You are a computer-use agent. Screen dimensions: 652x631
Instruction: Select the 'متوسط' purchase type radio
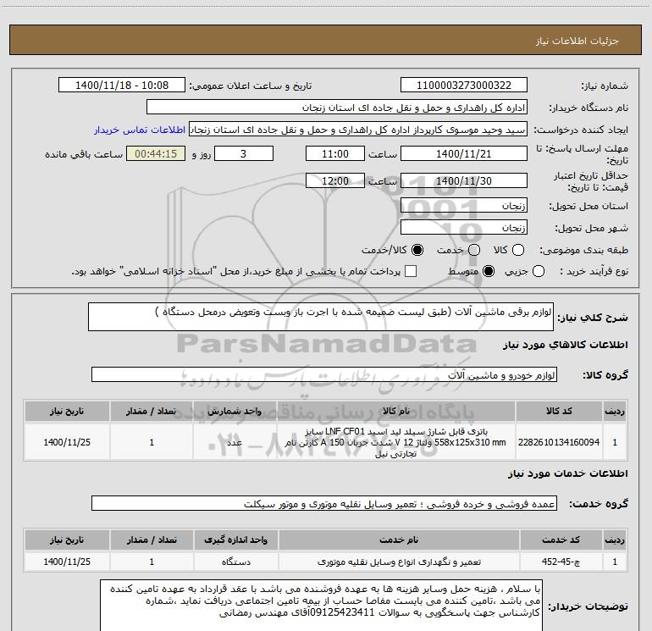(x=489, y=272)
